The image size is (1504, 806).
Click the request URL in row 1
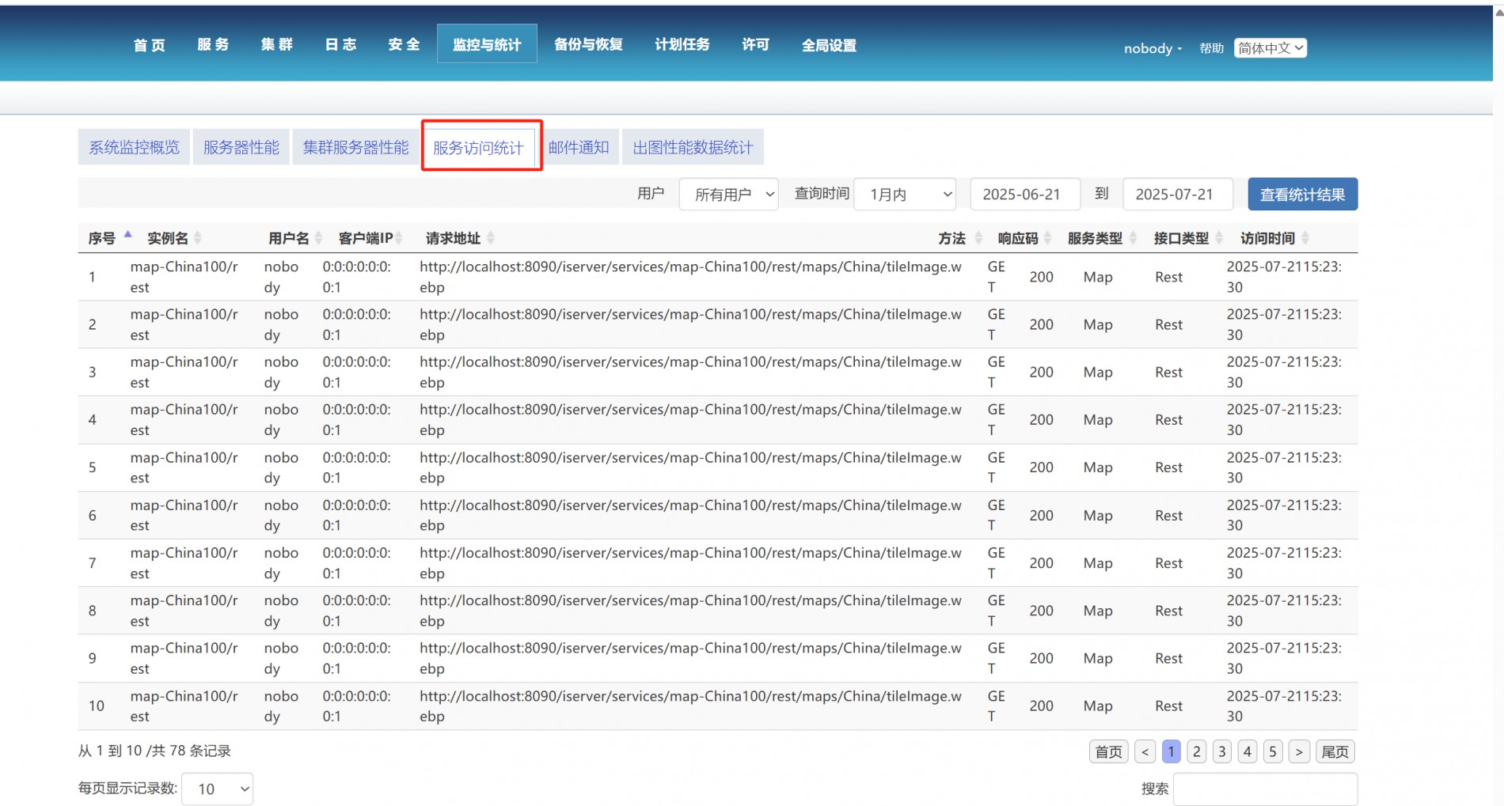point(690,277)
